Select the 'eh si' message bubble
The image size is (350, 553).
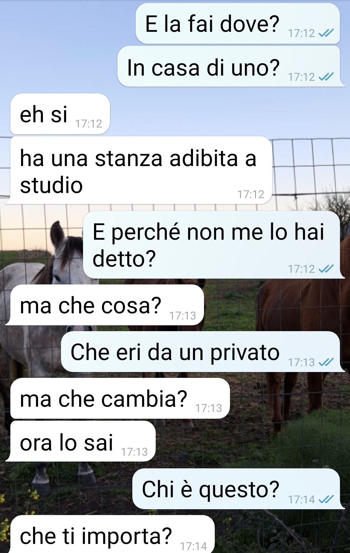60,114
